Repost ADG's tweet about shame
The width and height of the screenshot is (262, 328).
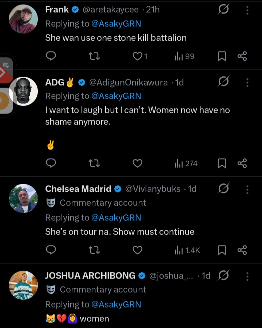(x=94, y=163)
